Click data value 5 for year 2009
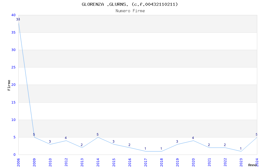 [x=34, y=134]
